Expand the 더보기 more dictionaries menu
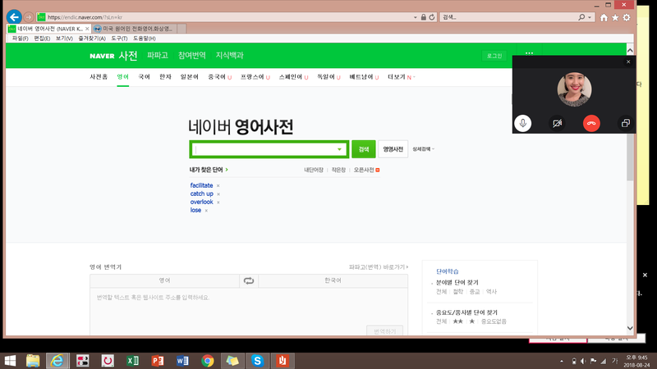Image resolution: width=657 pixels, height=369 pixels. coord(402,77)
